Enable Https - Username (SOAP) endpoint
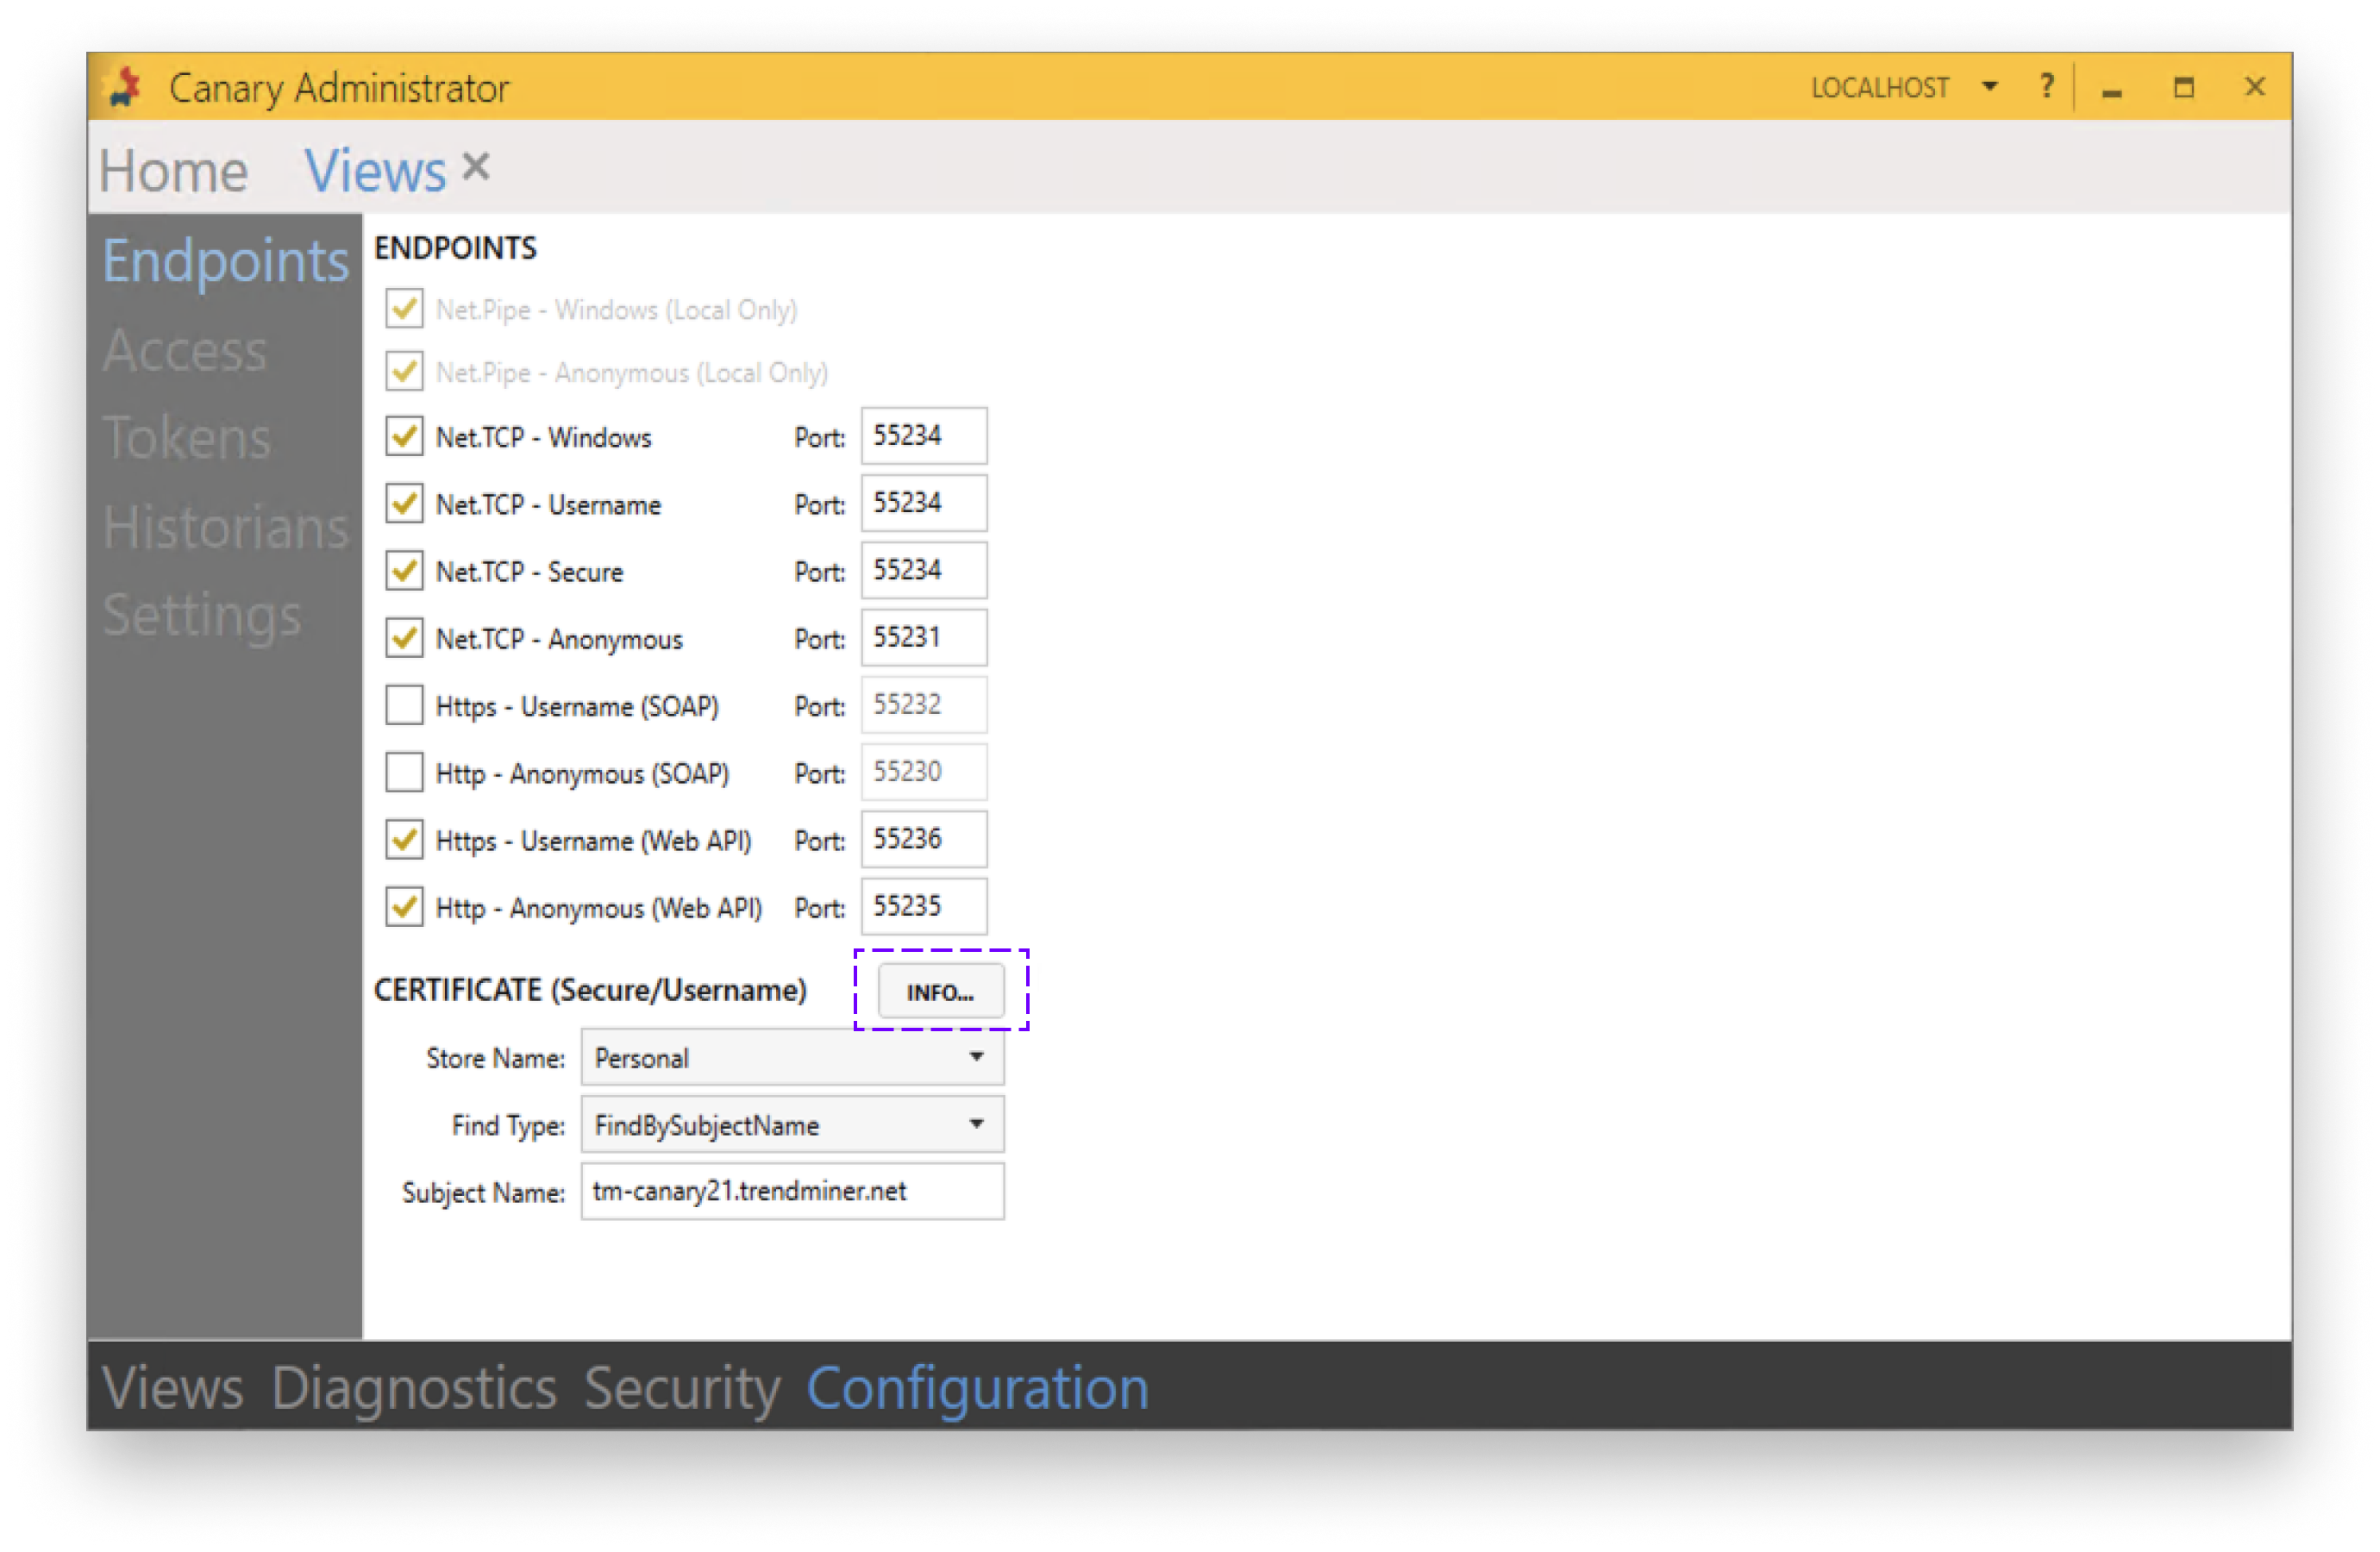 point(404,705)
